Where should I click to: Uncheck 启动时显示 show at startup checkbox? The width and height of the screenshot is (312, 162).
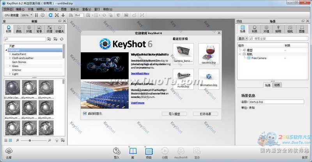(85, 113)
